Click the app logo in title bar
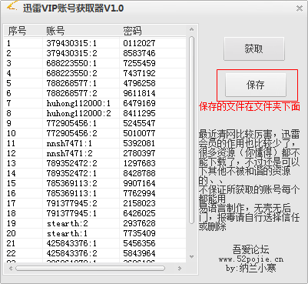 (12, 6)
